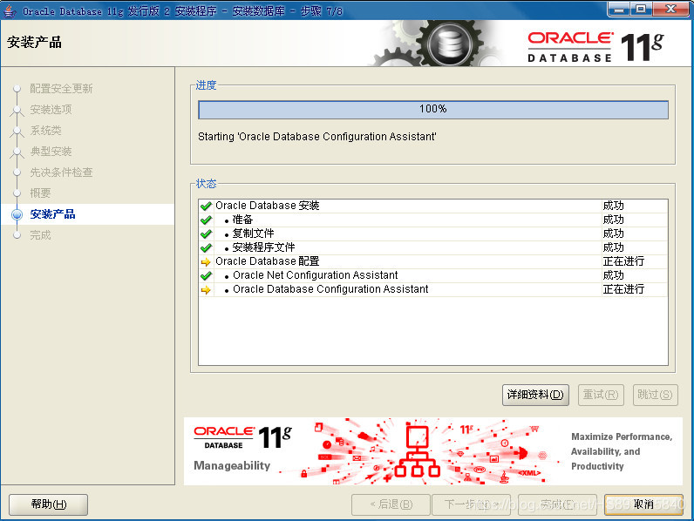
Task: Click green checkmark beside 安装程序文件
Action: 206,247
